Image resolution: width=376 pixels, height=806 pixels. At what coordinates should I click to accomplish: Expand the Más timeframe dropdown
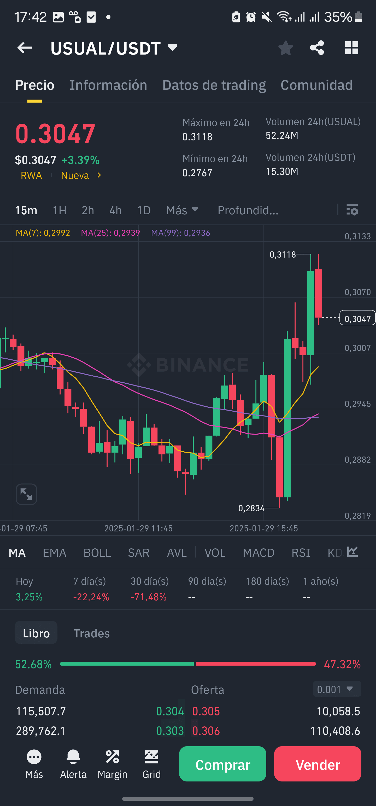tap(182, 210)
